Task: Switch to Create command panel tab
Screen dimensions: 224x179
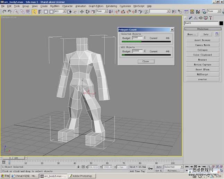Action: 186,18
